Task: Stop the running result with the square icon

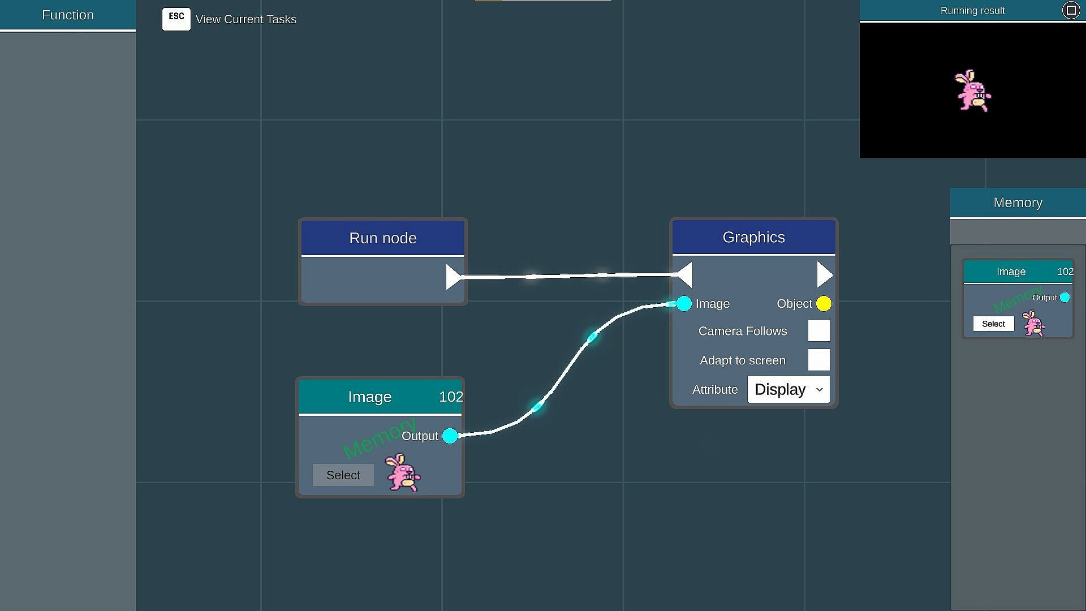Action: [1071, 10]
